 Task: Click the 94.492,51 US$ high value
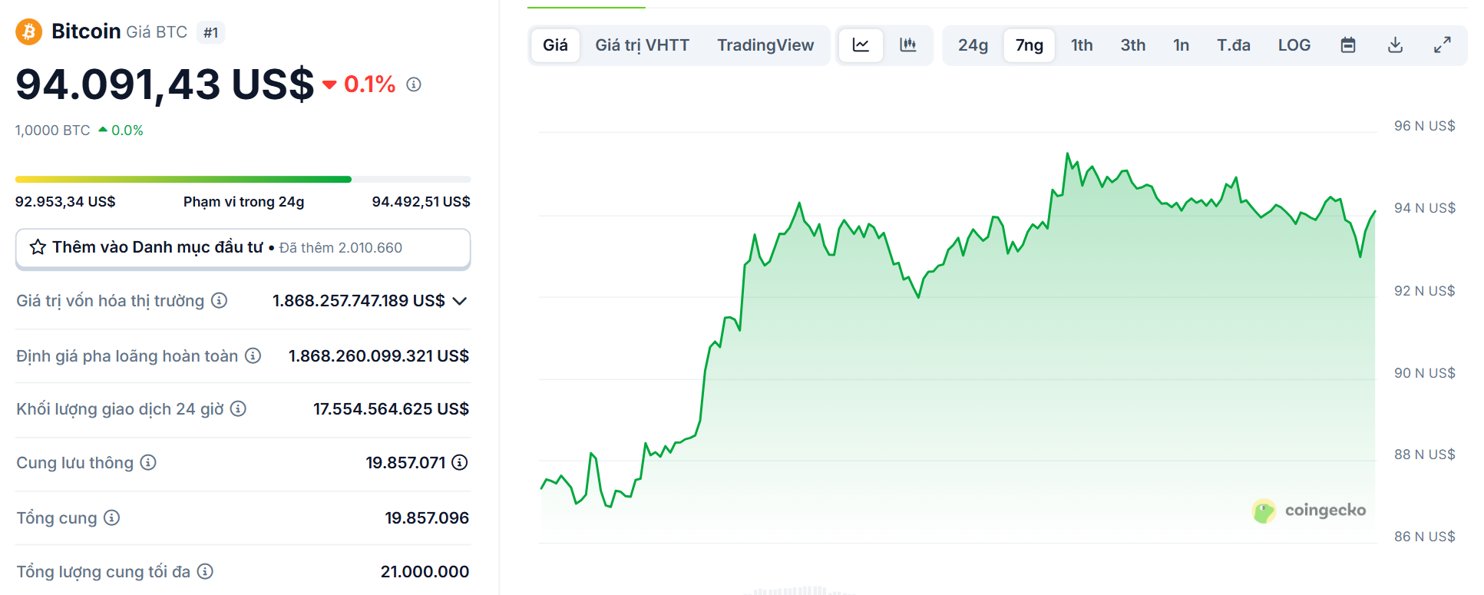(x=421, y=202)
